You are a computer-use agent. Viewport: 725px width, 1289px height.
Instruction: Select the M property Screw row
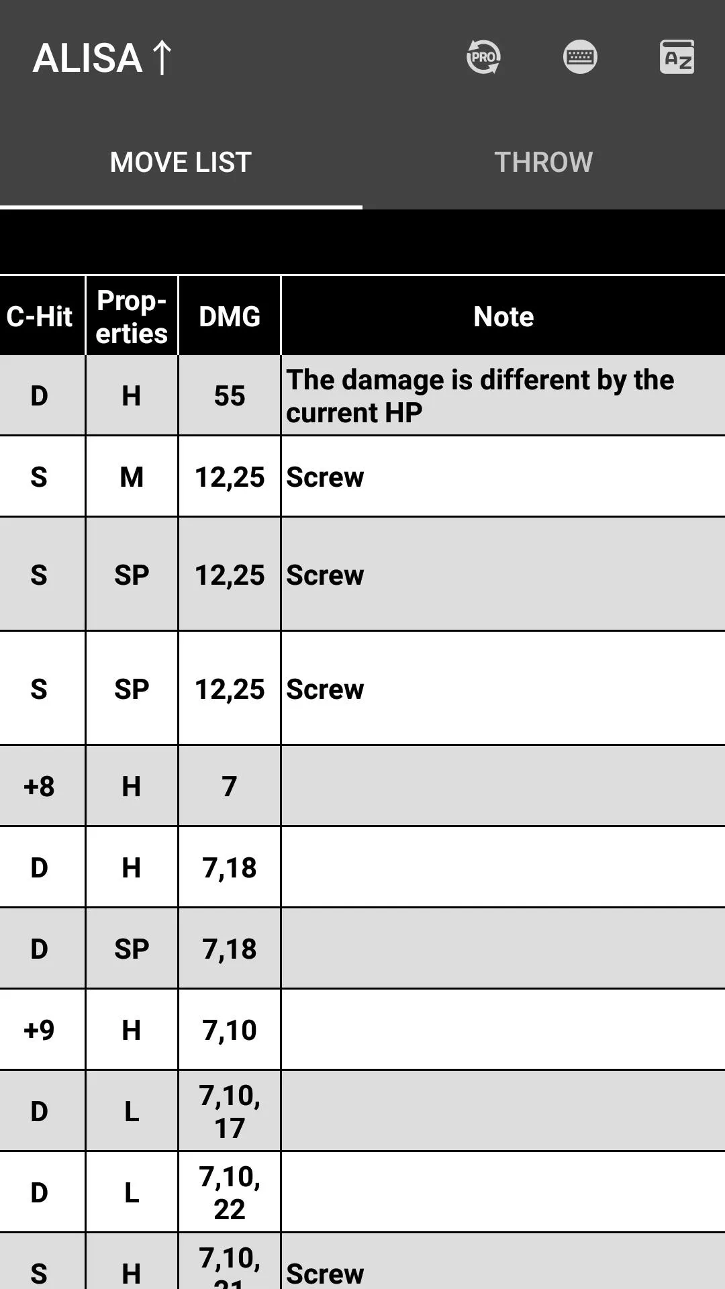tap(362, 477)
